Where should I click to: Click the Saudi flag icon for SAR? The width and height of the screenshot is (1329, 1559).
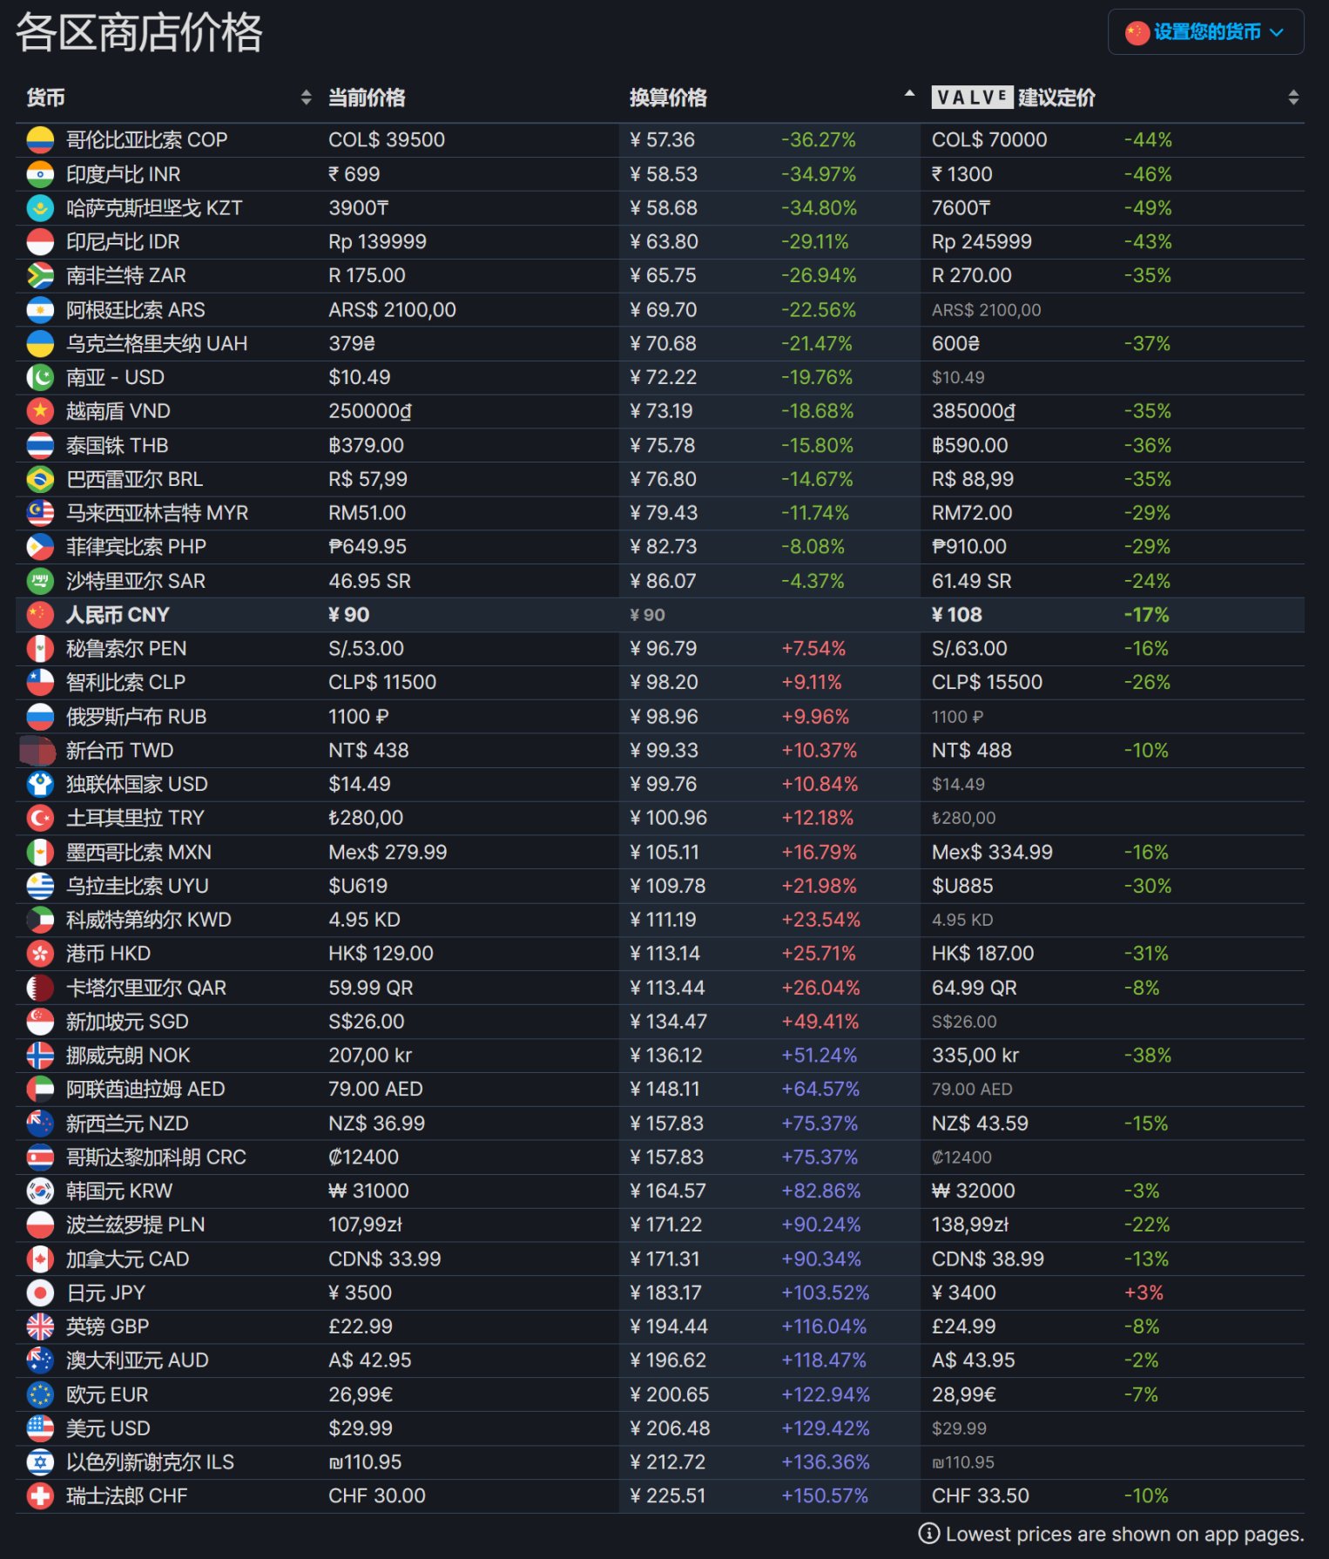(x=40, y=581)
